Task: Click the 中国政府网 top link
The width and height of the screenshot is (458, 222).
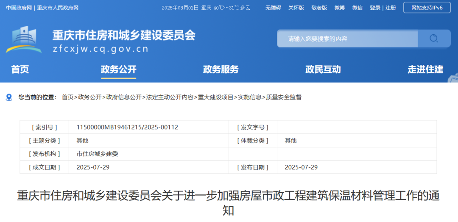Action: click(x=19, y=8)
